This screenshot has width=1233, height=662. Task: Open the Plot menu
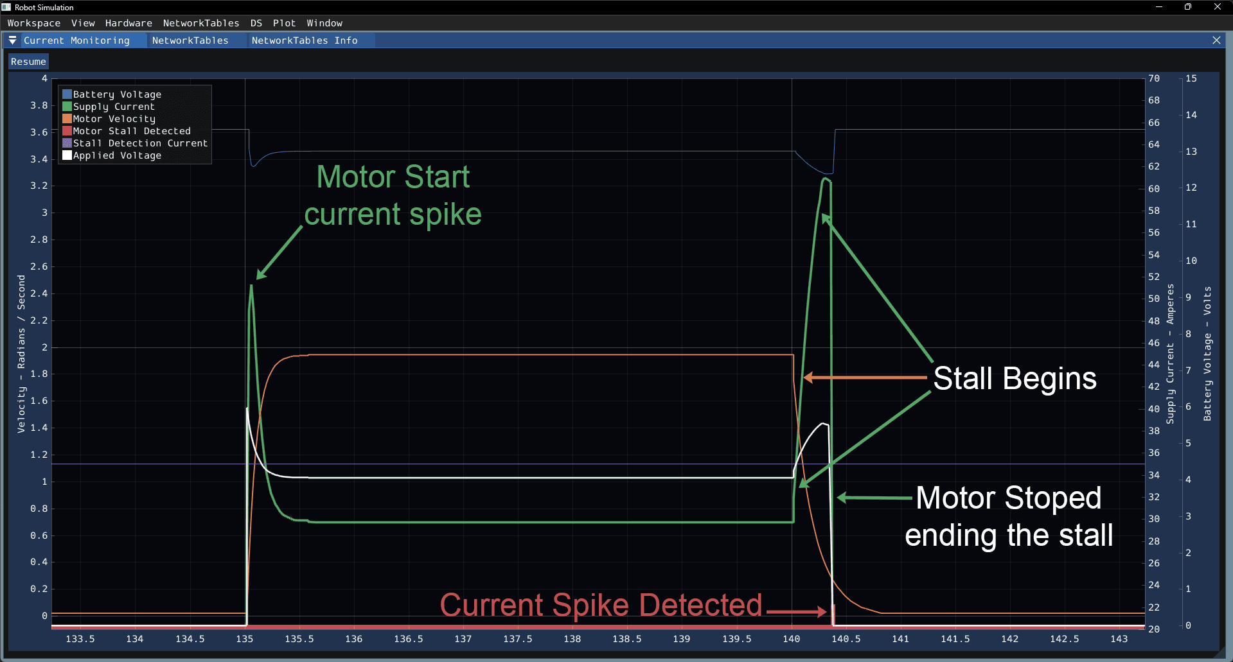284,23
